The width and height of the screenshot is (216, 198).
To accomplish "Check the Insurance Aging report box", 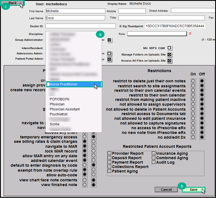I will (154, 153).
